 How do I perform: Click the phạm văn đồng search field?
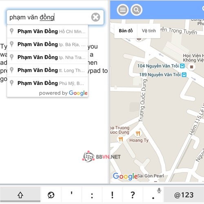55,17
